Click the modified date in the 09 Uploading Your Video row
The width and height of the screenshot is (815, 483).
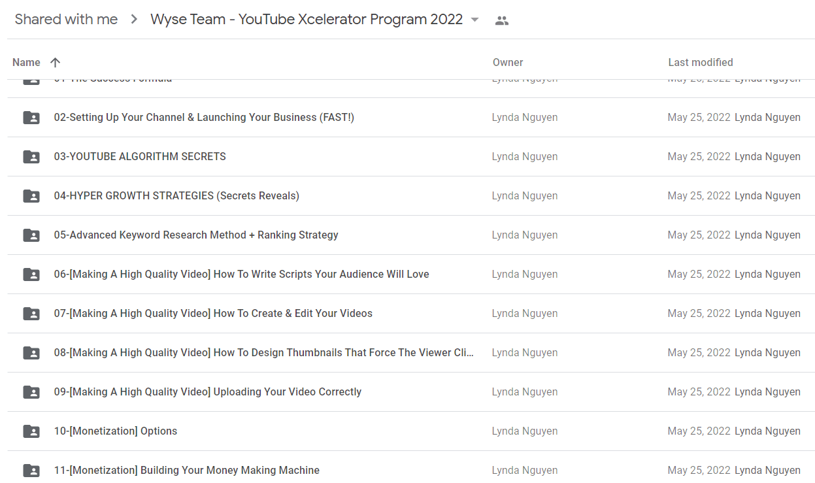pos(699,392)
